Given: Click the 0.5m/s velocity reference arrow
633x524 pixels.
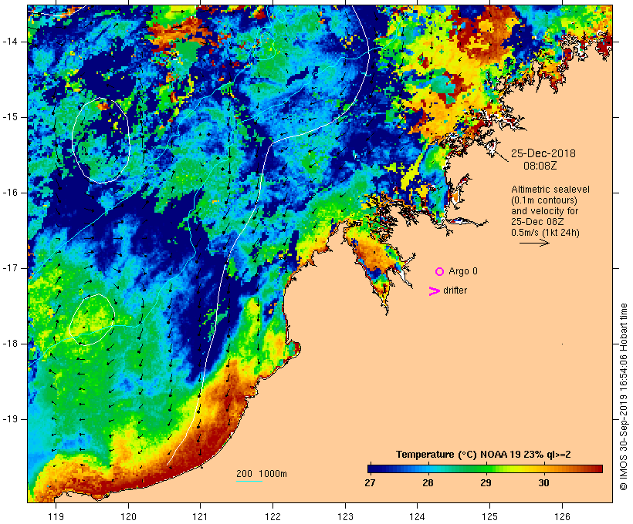Looking at the screenshot, I should point(534,243).
